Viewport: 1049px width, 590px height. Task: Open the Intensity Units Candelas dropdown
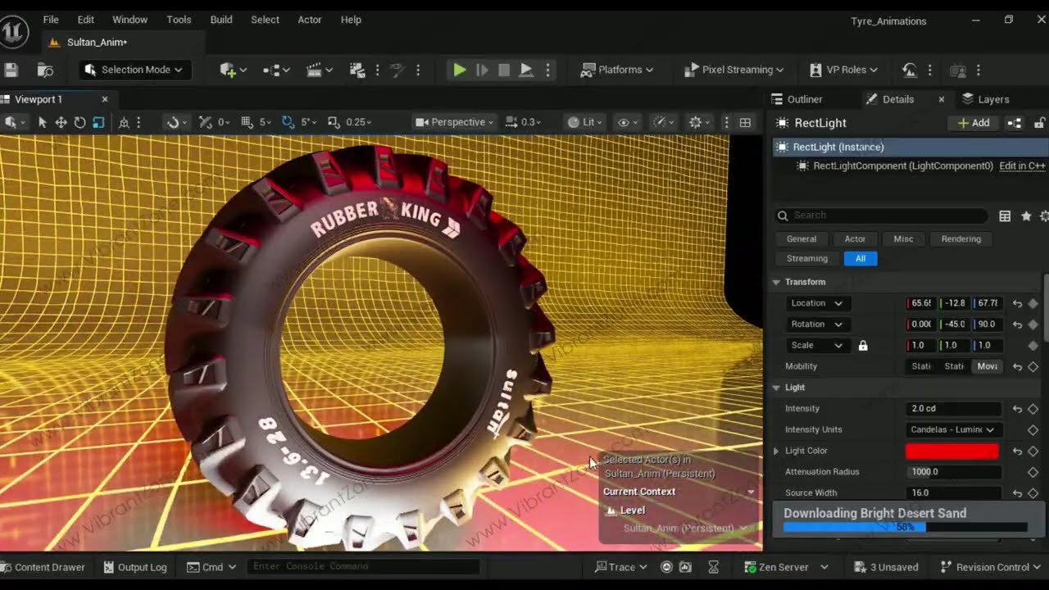952,429
